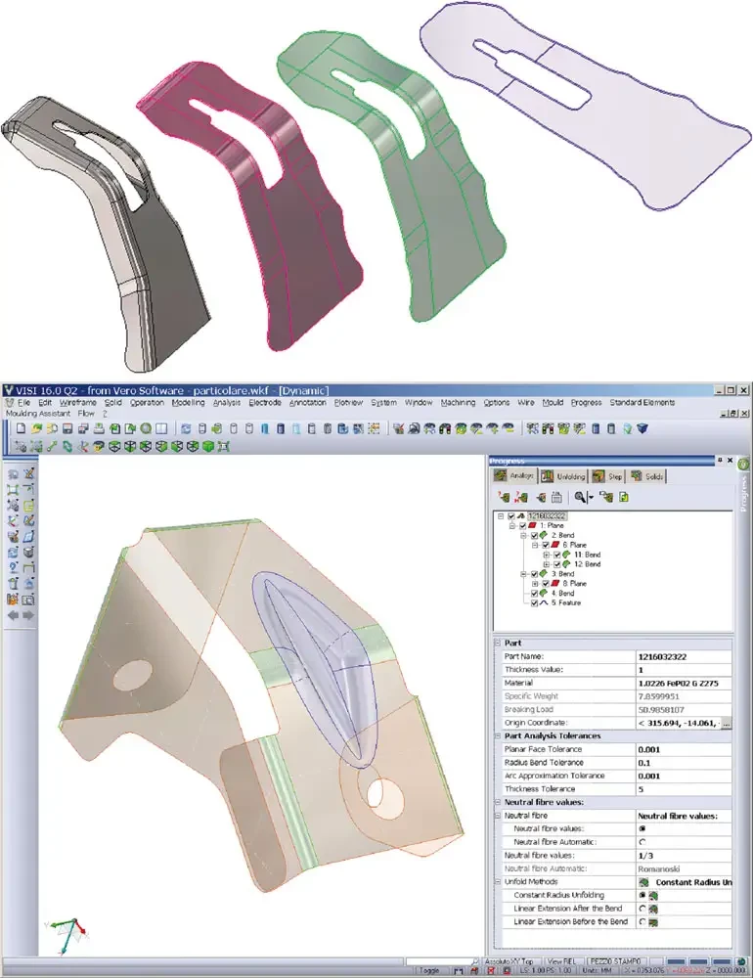Viewport: 753px width, 978px height.
Task: Select Neutral fibre Automatic radio button
Action: [x=642, y=842]
